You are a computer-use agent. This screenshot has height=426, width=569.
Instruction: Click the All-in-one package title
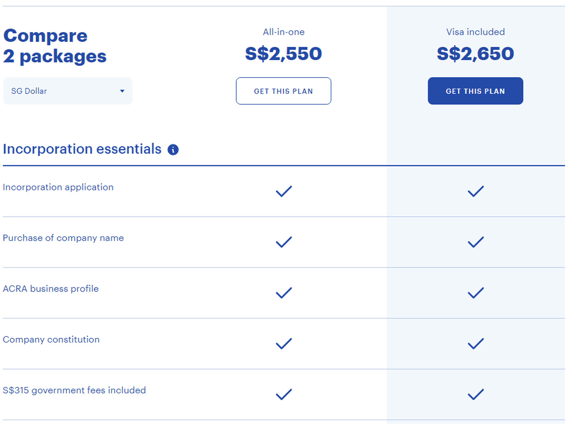tap(284, 32)
